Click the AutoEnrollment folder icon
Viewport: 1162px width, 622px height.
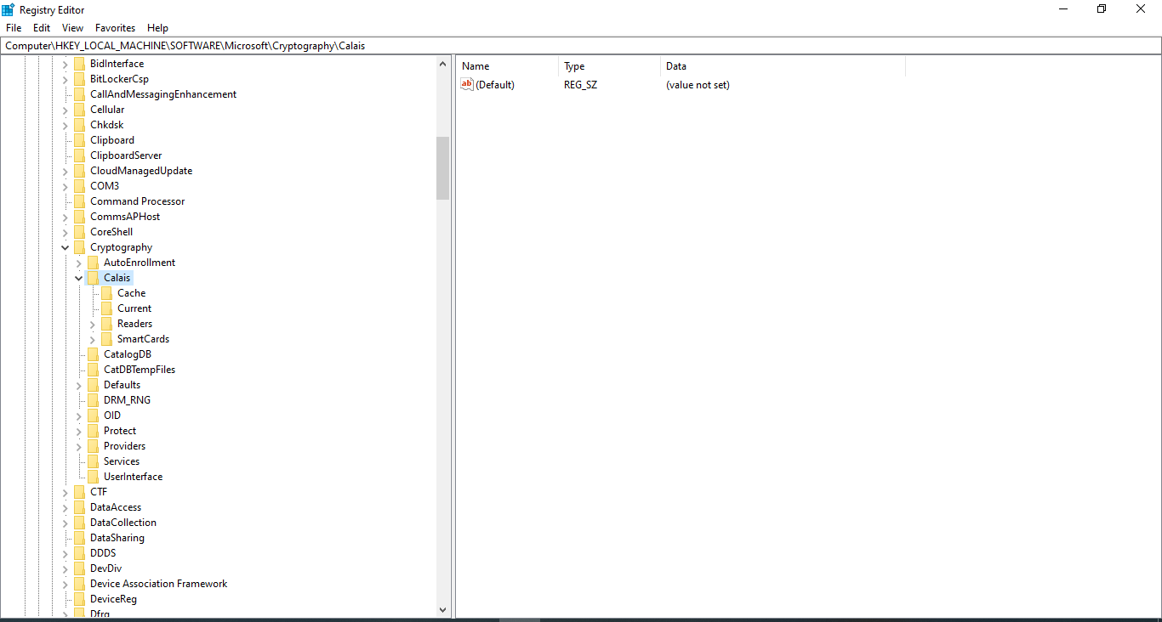(94, 263)
